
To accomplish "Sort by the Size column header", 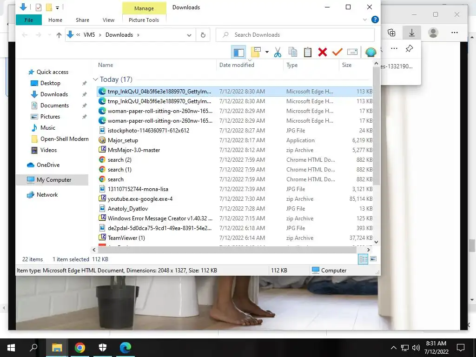I will click(356, 65).
